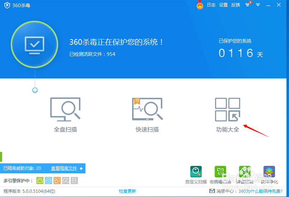Image resolution: width=289 pixels, height=197 pixels.
Task: Click 已检测活跃文件：954 text
Action: point(92,54)
